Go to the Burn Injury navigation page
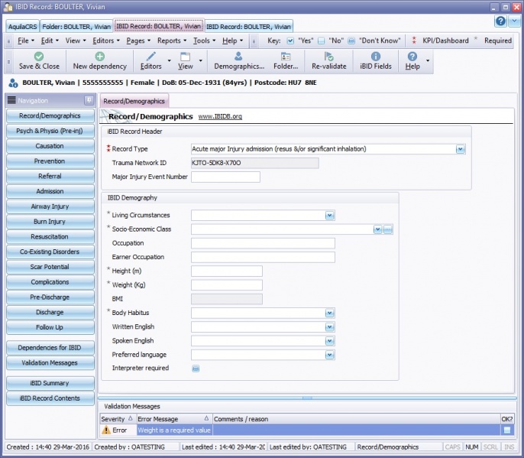This screenshot has width=524, height=458. click(x=50, y=222)
